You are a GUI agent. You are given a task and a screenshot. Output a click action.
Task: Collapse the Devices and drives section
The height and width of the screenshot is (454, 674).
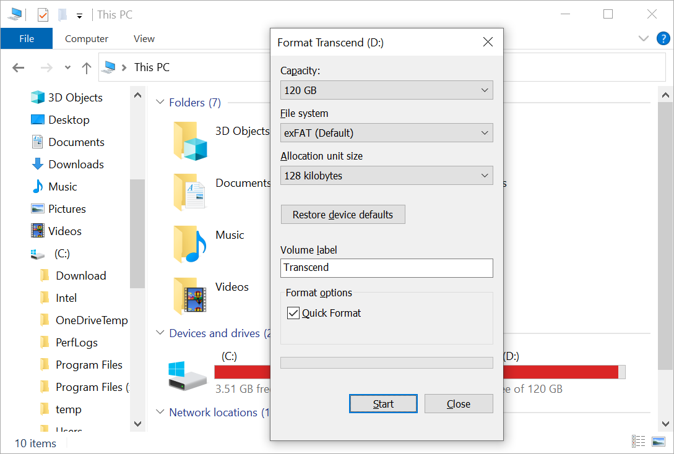point(160,333)
